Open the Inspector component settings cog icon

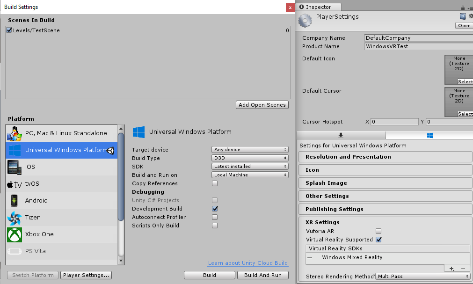(x=471, y=16)
